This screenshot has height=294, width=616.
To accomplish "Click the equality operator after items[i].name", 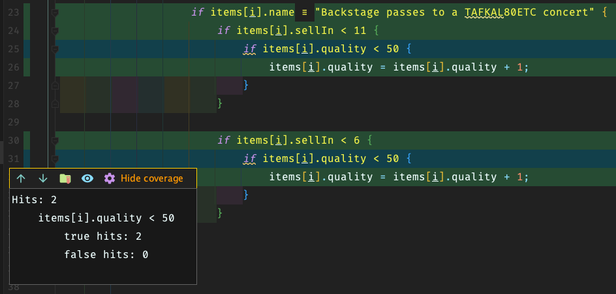I will [x=303, y=12].
